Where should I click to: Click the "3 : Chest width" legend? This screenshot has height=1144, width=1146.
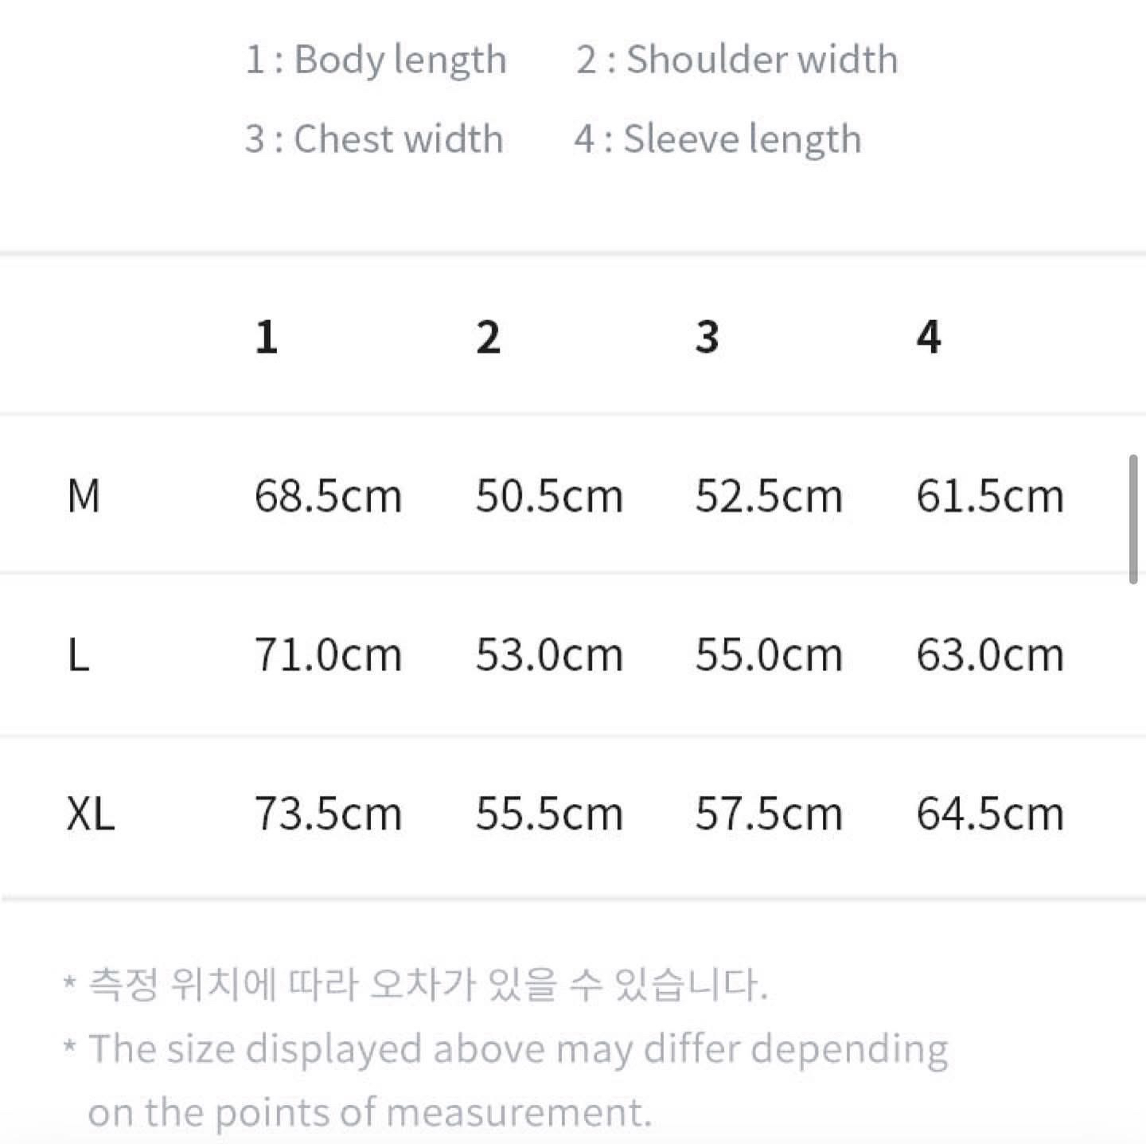[374, 139]
